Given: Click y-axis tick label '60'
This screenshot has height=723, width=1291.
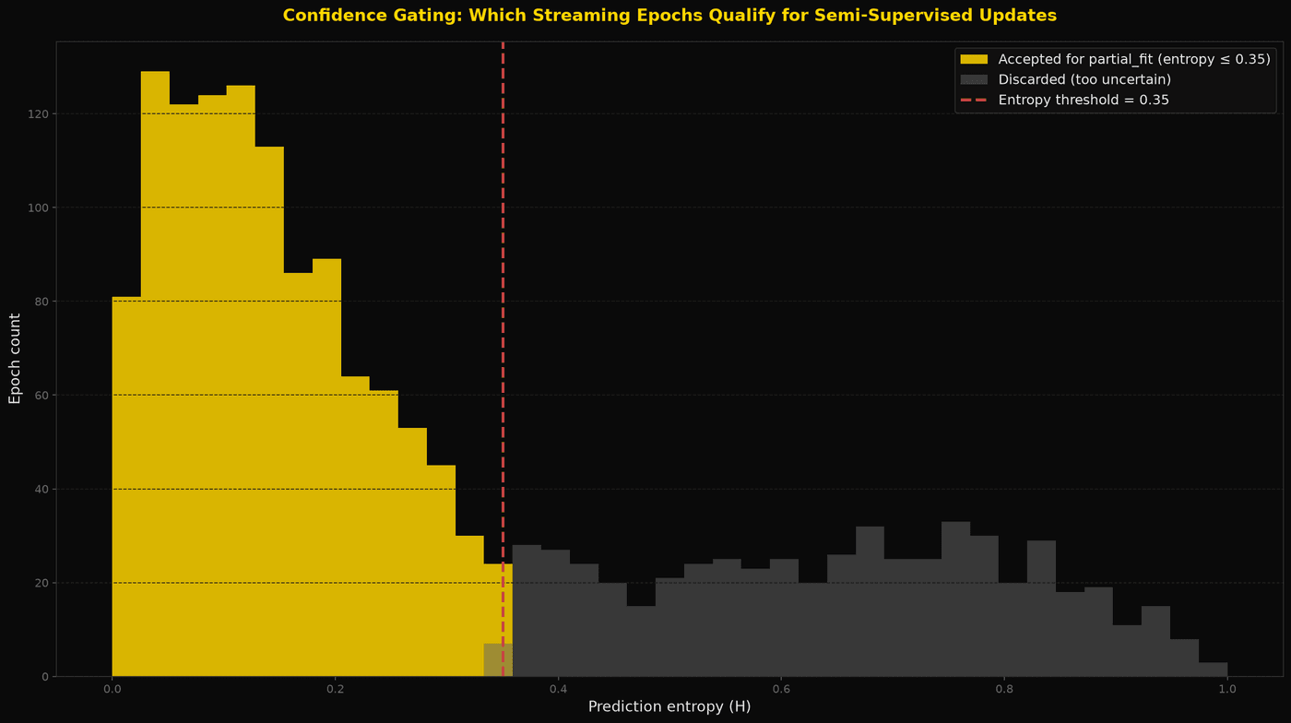Looking at the screenshot, I should (x=41, y=396).
